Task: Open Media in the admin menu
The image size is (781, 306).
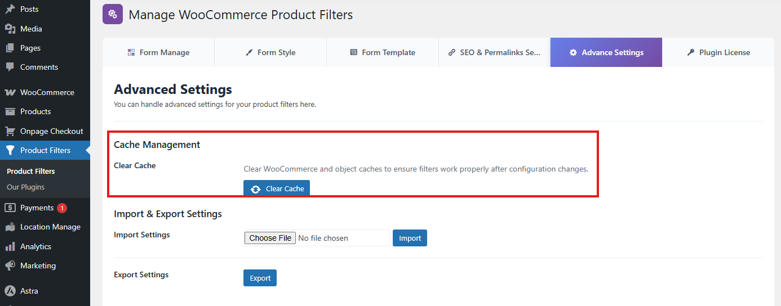Action: (x=45, y=29)
